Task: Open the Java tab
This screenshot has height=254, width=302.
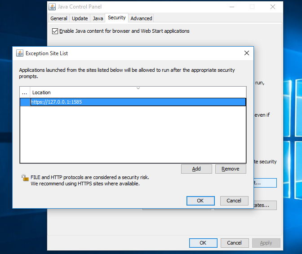Action: coord(98,18)
